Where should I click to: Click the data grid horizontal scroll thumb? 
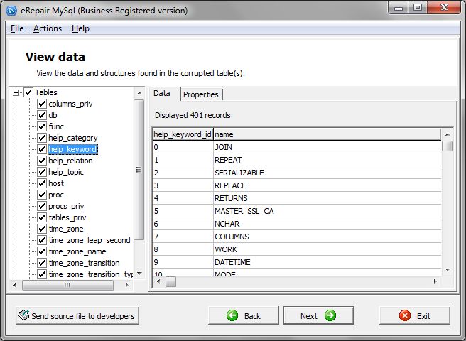click(170, 281)
